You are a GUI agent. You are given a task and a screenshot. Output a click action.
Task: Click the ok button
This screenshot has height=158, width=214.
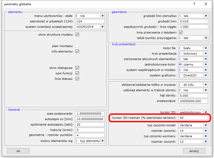[18, 151]
